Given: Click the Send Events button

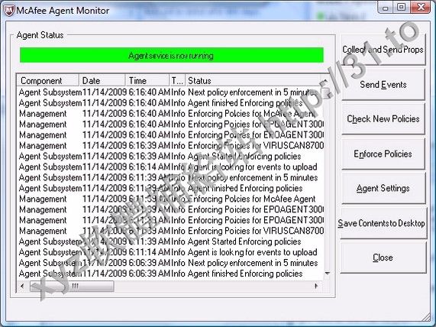Looking at the screenshot, I should [x=383, y=84].
